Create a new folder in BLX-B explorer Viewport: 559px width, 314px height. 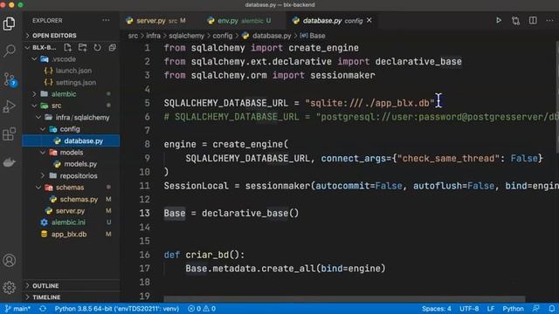(x=82, y=47)
